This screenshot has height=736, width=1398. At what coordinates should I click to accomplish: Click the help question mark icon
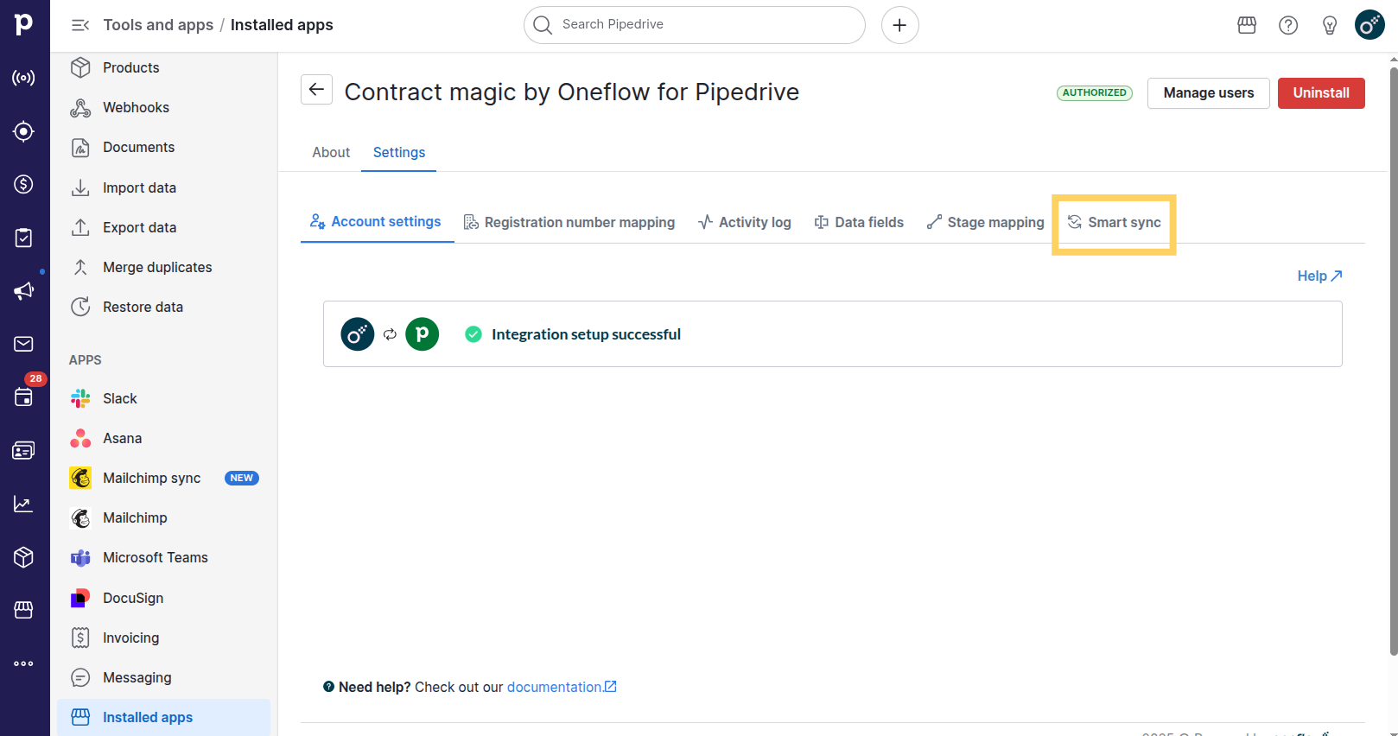(x=1287, y=25)
